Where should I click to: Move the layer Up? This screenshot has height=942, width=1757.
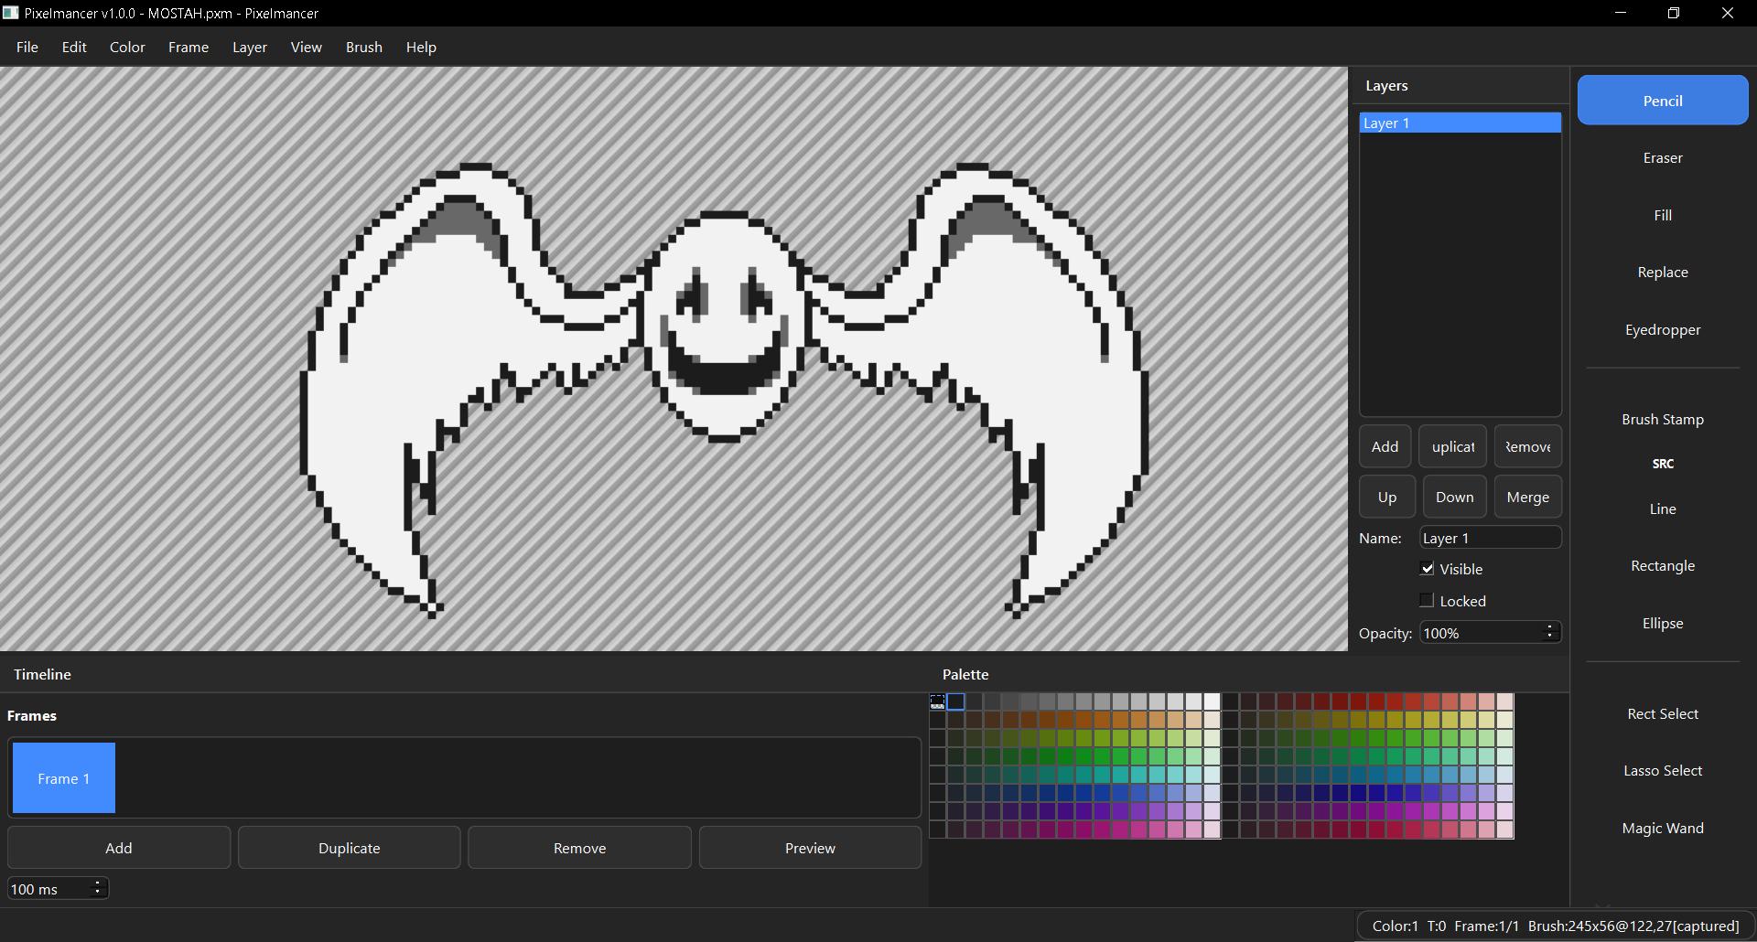tap(1387, 497)
